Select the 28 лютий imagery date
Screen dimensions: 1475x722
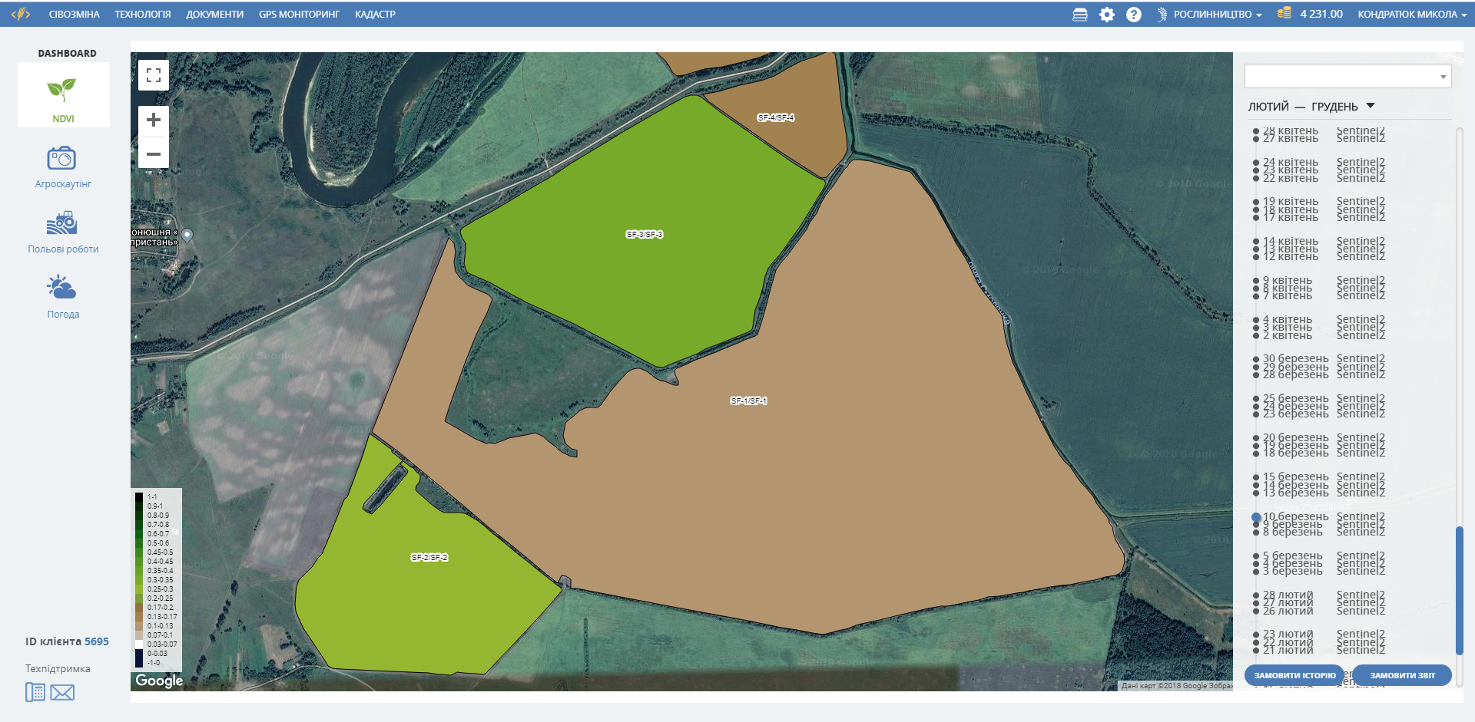[x=1287, y=595]
